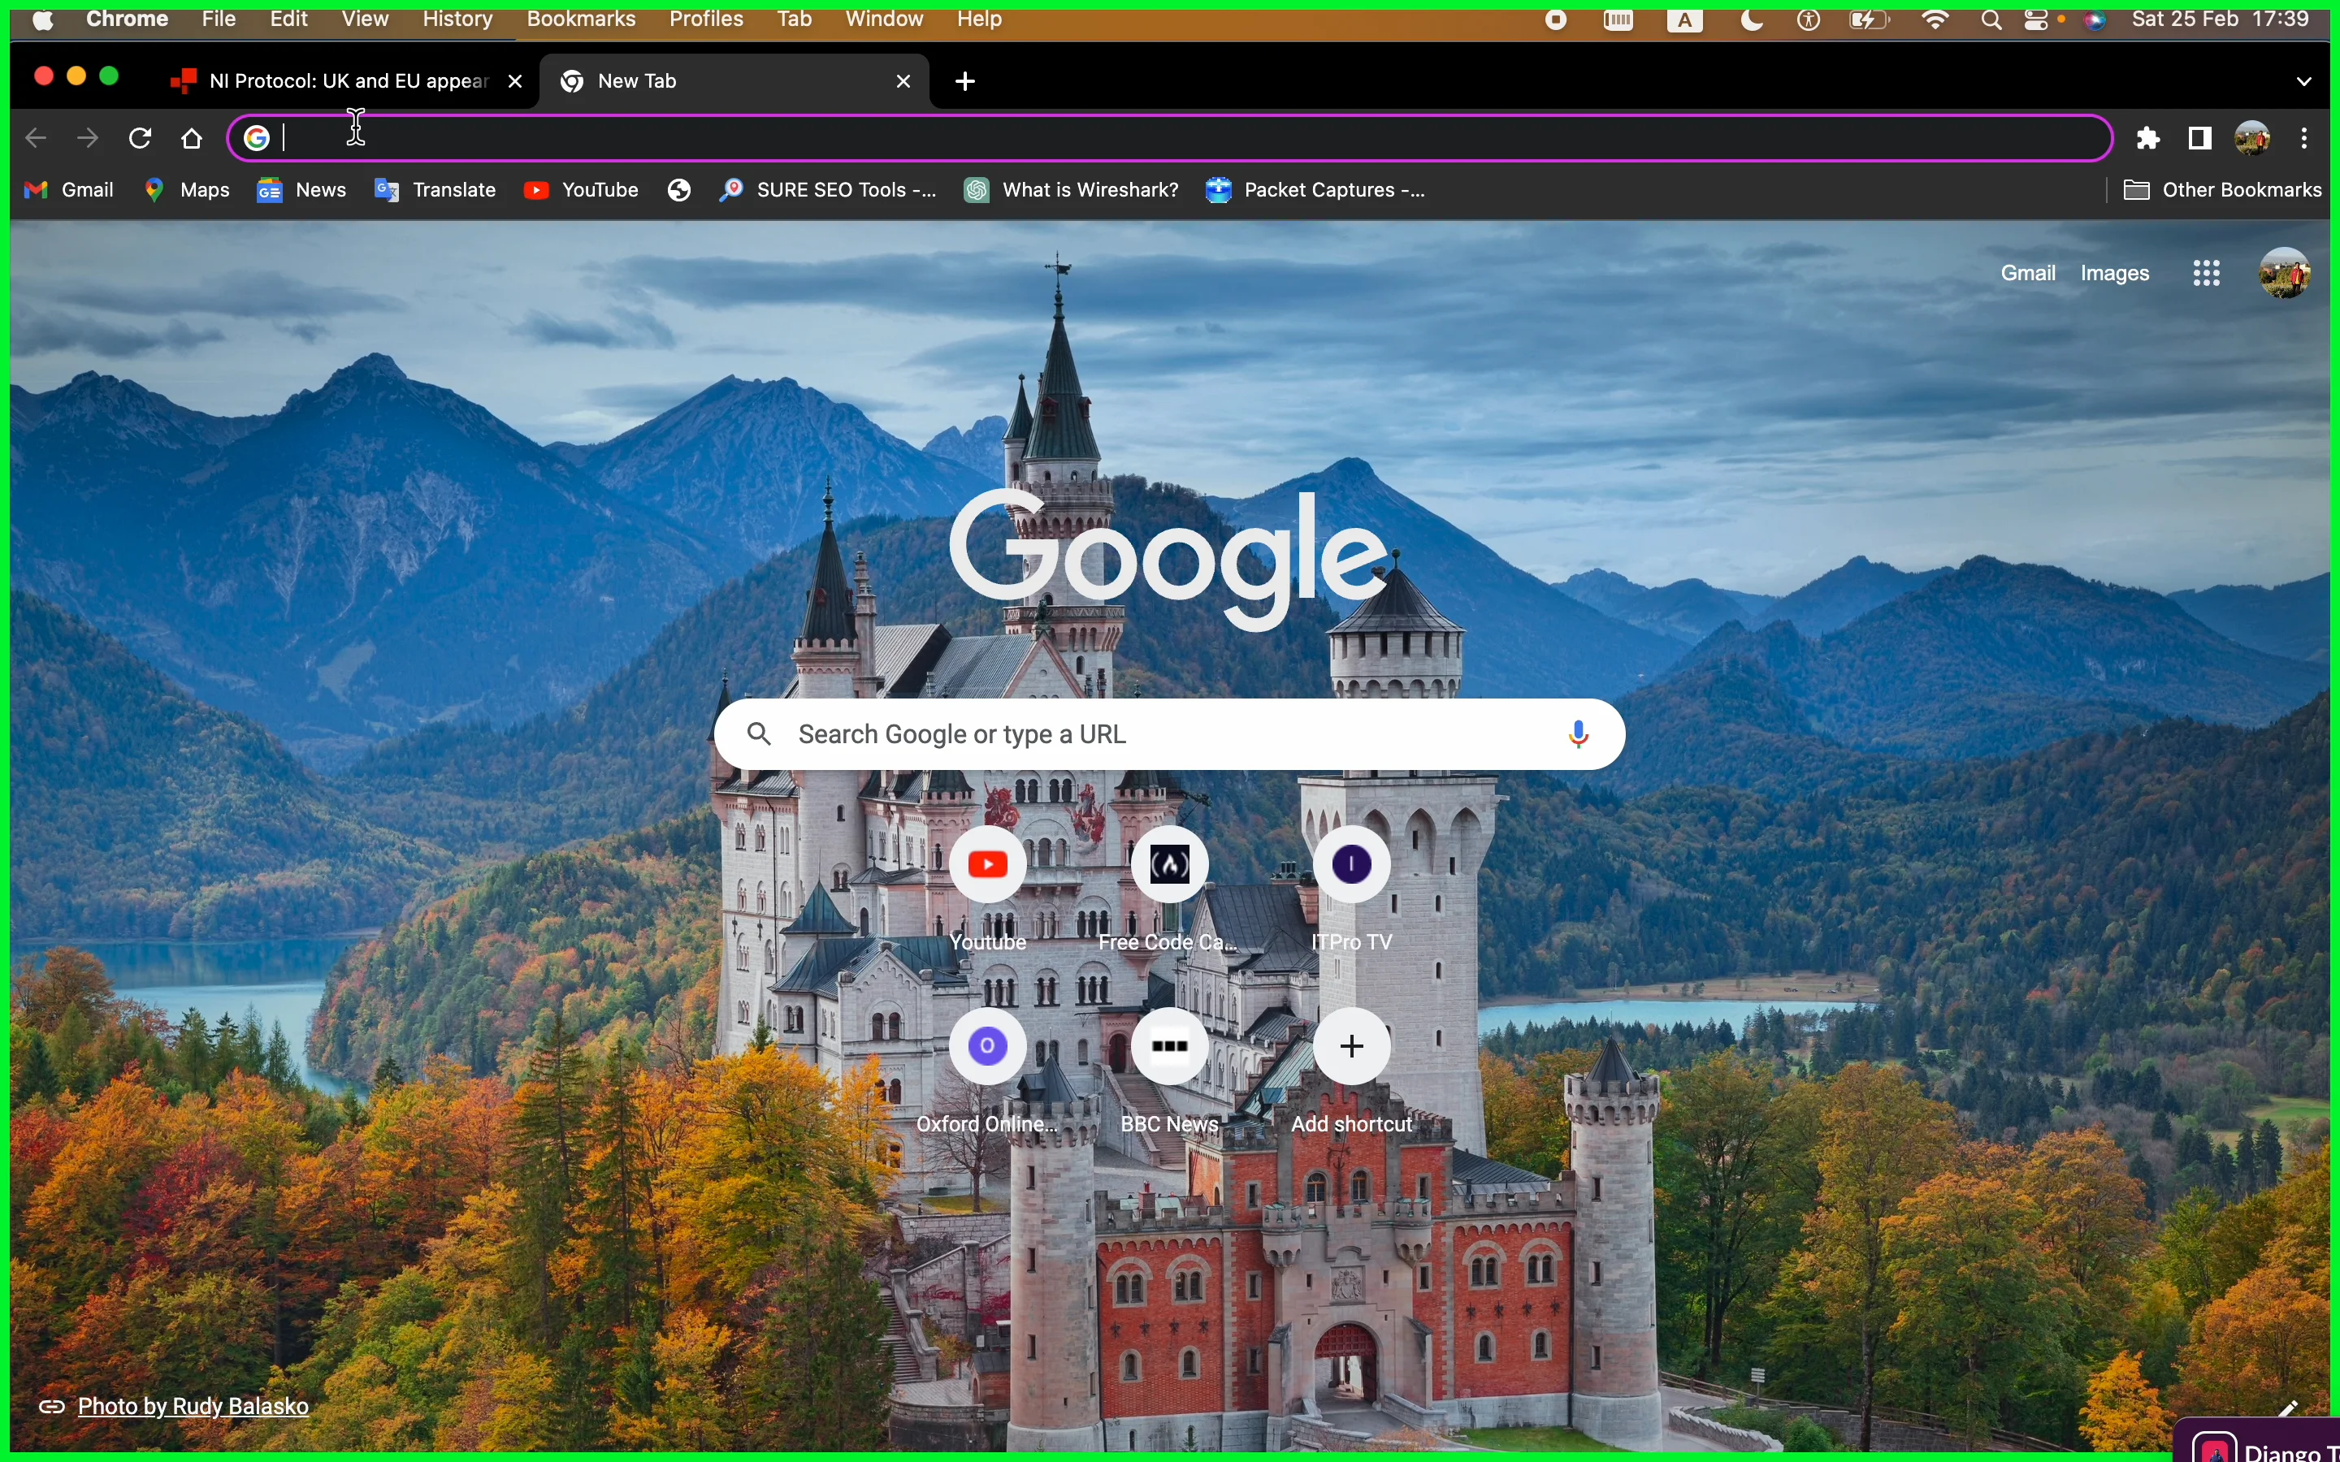2340x1462 pixels.
Task: Click the Add shortcut plus button
Action: (1352, 1047)
